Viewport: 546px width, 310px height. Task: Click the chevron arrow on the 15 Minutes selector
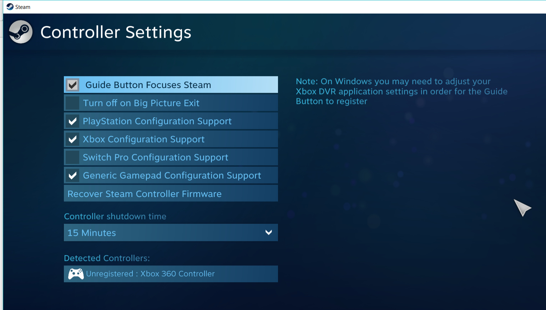(268, 232)
